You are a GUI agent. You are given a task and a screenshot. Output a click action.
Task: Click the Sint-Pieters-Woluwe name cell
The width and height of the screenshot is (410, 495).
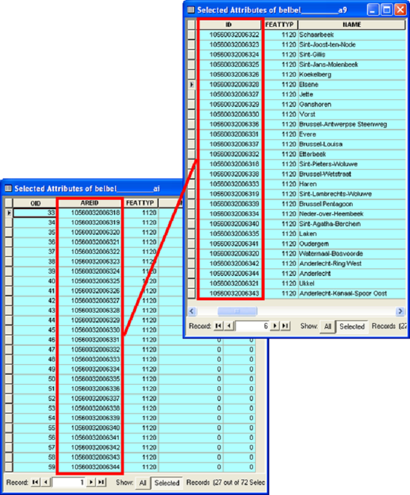(352, 164)
